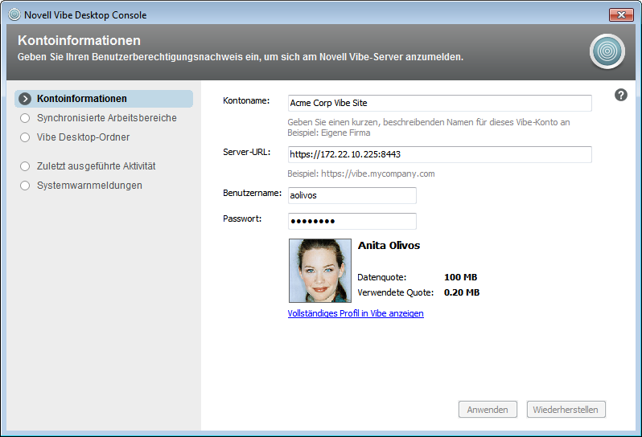This screenshot has width=642, height=437.
Task: Click into the Server-URL input field
Action: pos(440,154)
